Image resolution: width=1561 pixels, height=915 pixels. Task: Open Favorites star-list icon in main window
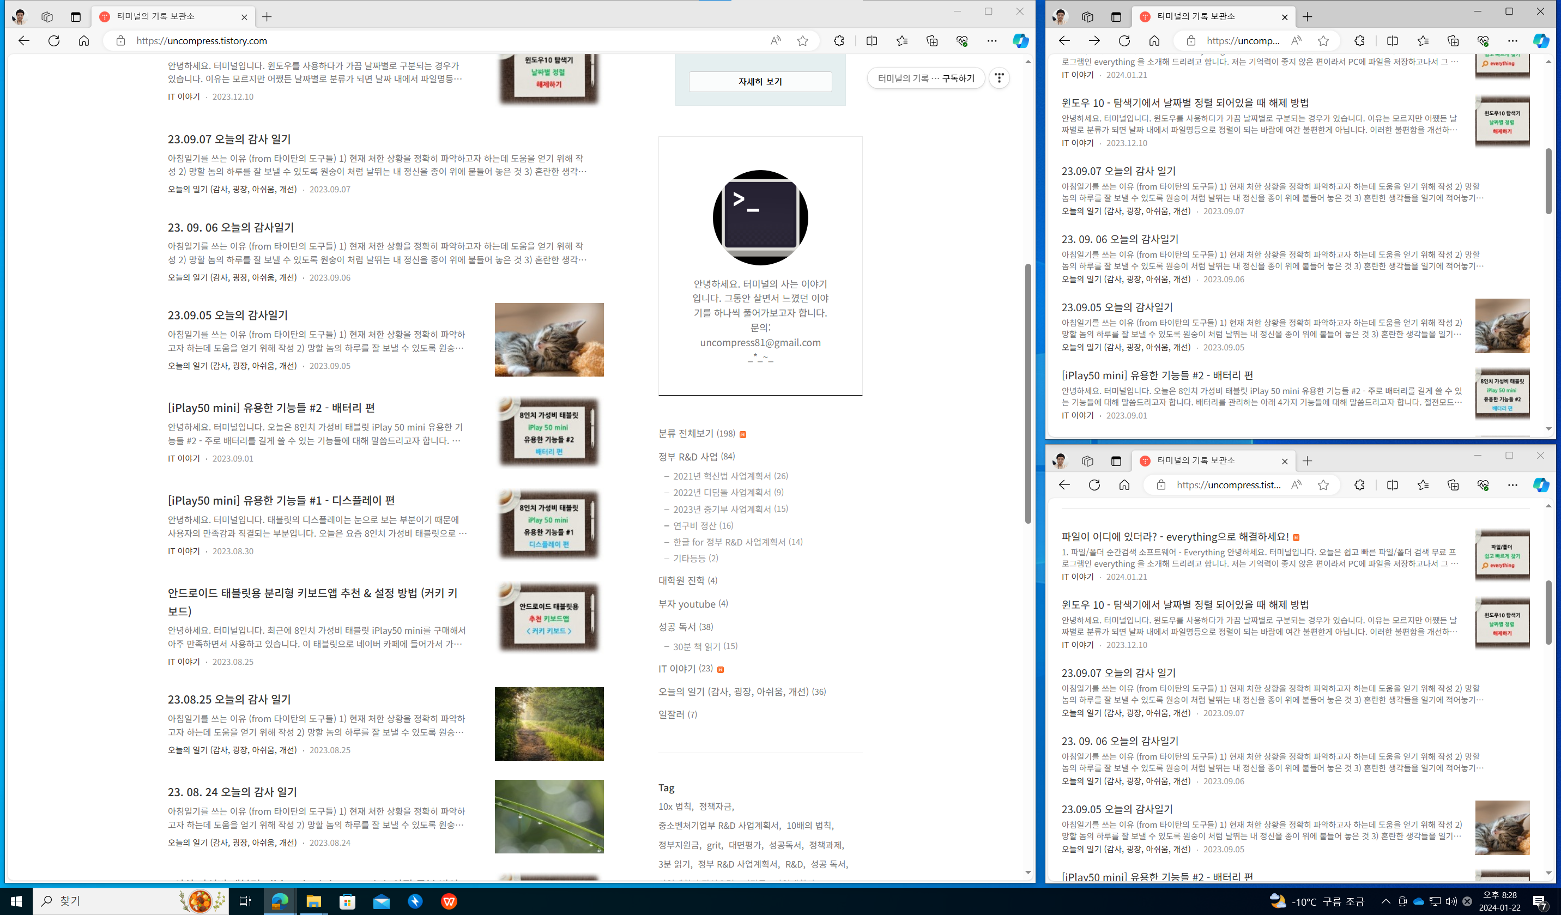click(x=902, y=41)
